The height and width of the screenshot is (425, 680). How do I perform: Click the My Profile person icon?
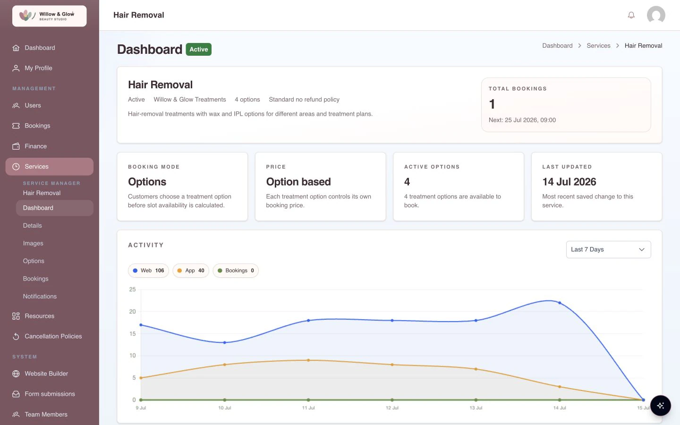point(16,68)
